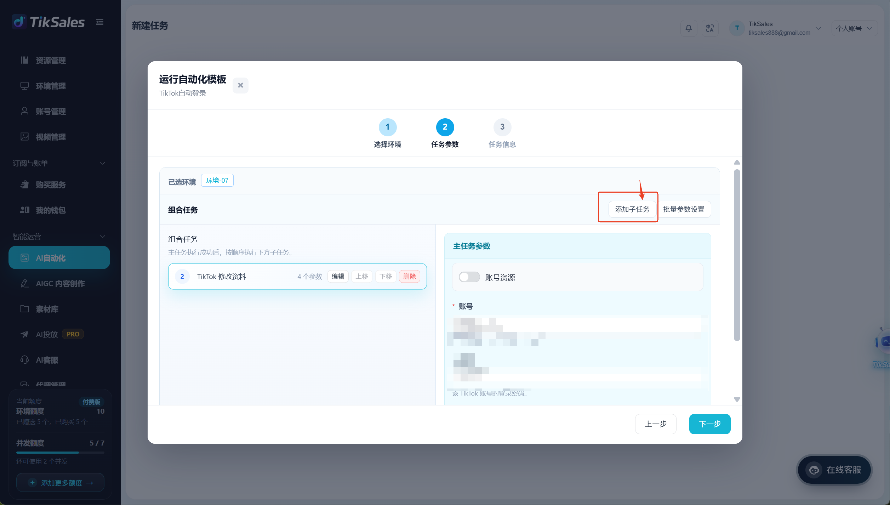The height and width of the screenshot is (505, 890).
Task: Delete the TikTok 修改资料 subtask
Action: tap(409, 277)
